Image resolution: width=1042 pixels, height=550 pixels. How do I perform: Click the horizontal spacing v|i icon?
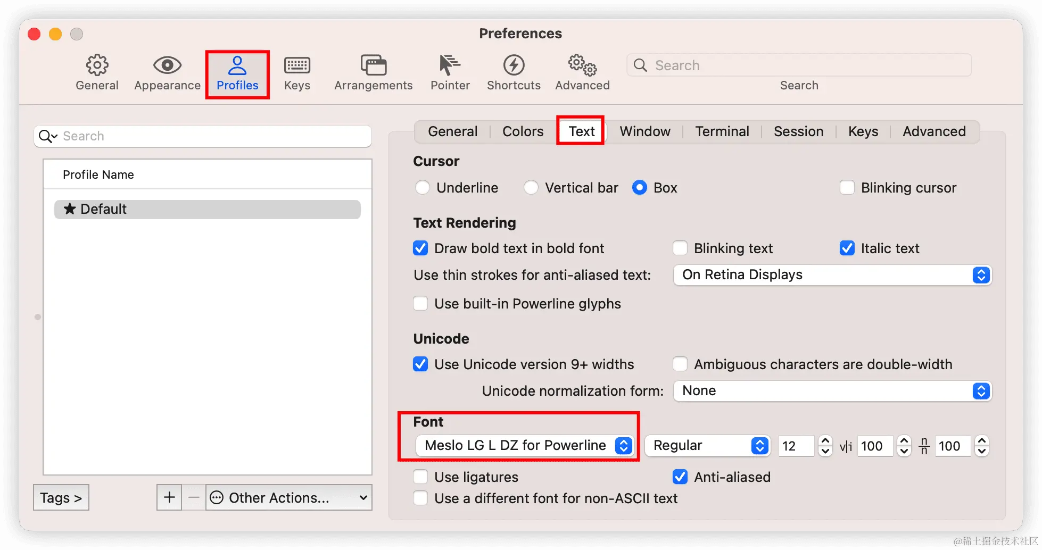pyautogui.click(x=846, y=446)
